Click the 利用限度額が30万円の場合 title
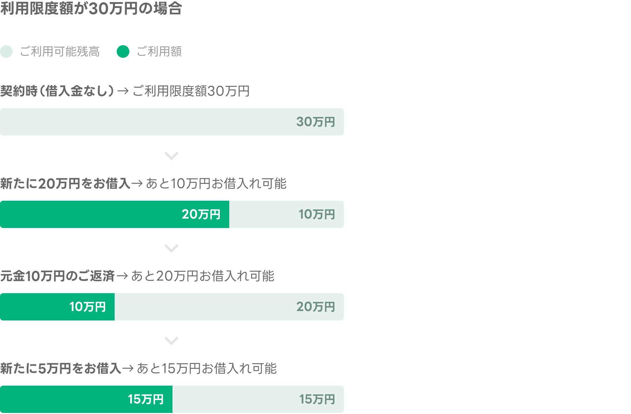This screenshot has height=414, width=631. 91,9
